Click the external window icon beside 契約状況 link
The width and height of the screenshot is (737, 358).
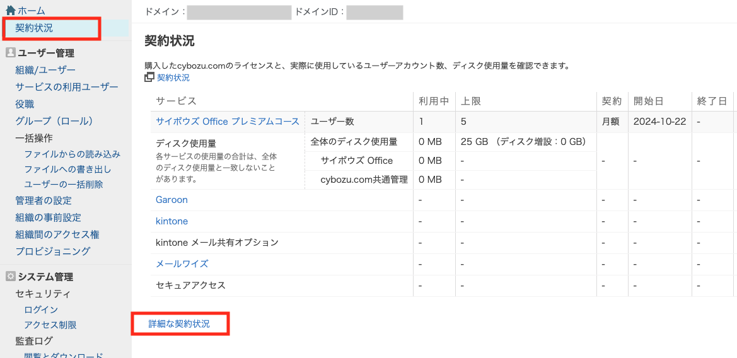(149, 78)
